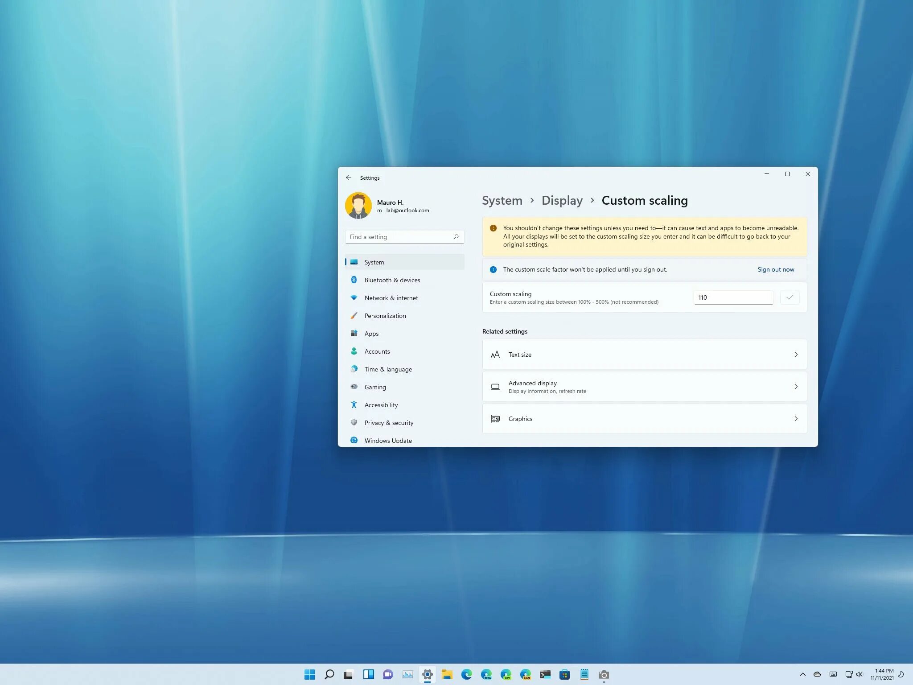The image size is (913, 685).
Task: Open Network & internet settings
Action: [391, 297]
